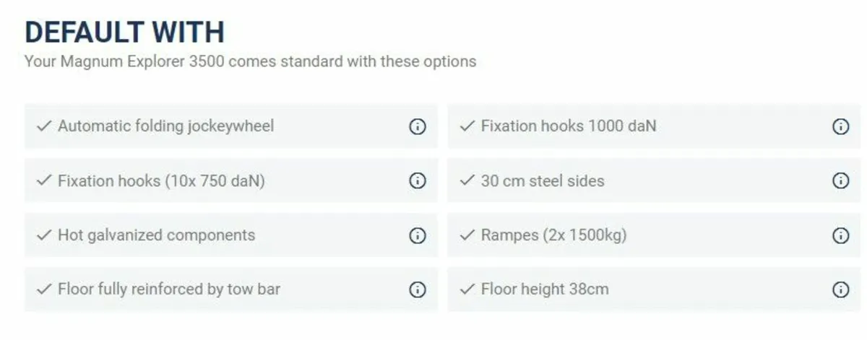The height and width of the screenshot is (340, 867).
Task: Select the Fixation hooks (10x 750 daN) label
Action: click(161, 180)
